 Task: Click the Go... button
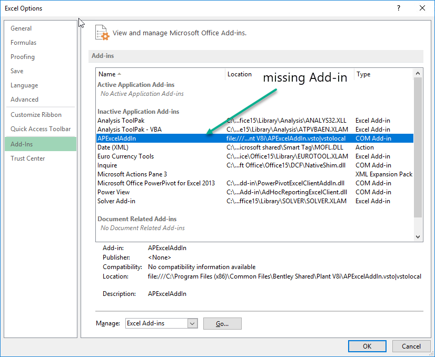pos(222,323)
